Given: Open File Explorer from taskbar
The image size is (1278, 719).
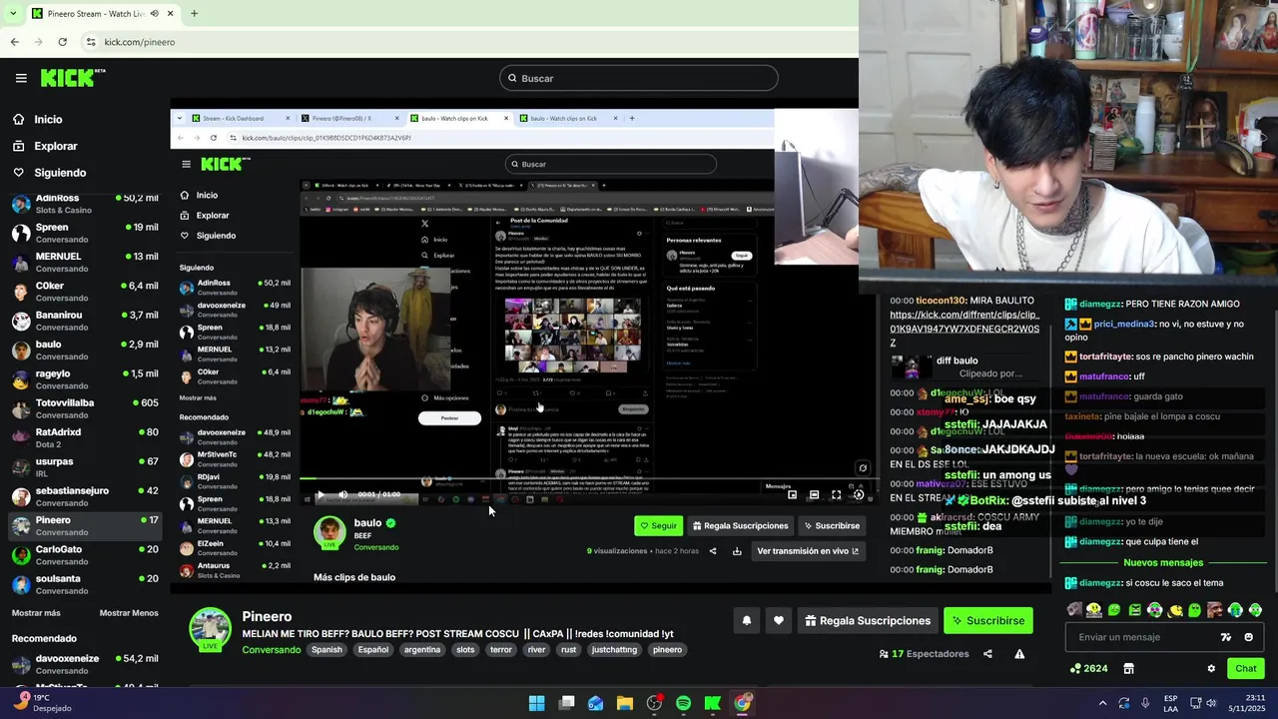Looking at the screenshot, I should 624,703.
